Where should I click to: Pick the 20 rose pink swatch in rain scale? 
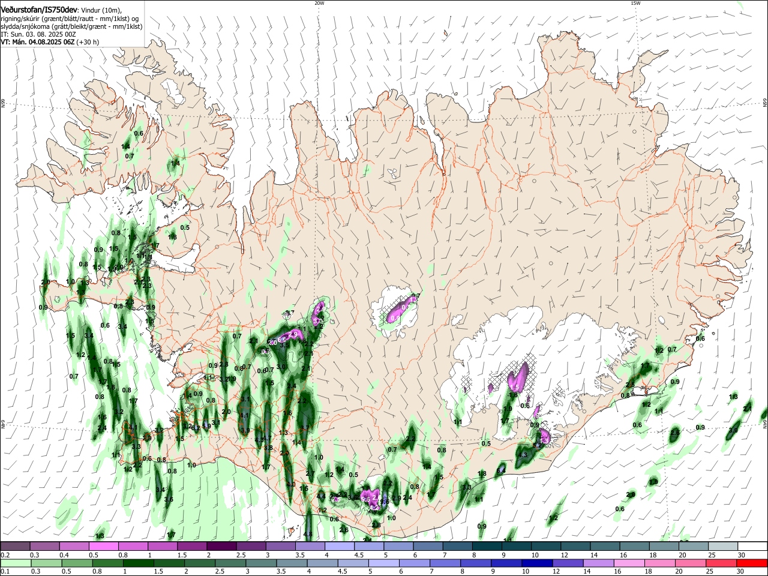point(691,563)
